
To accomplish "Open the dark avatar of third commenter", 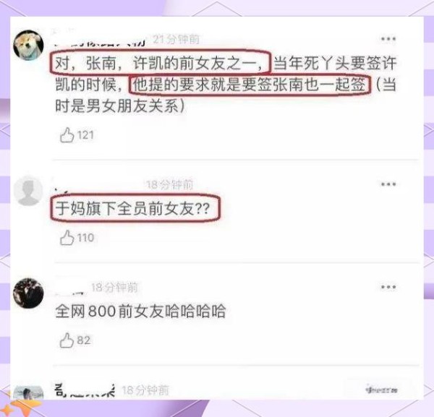I will [x=28, y=293].
